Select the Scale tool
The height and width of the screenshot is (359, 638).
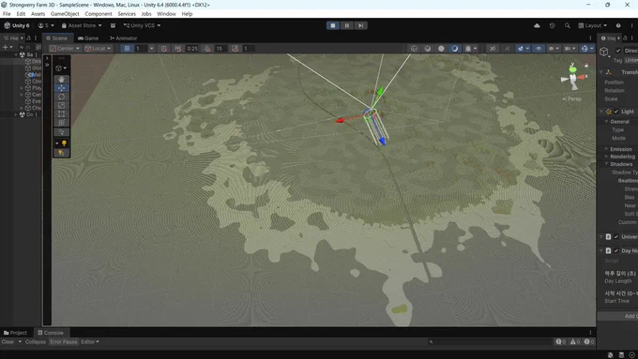(61, 105)
